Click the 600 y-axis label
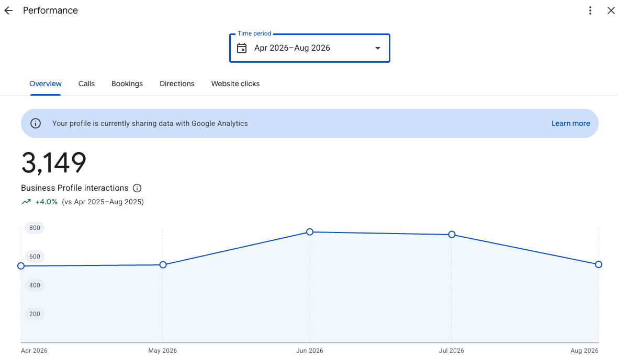This screenshot has width=618, height=360. click(x=35, y=257)
